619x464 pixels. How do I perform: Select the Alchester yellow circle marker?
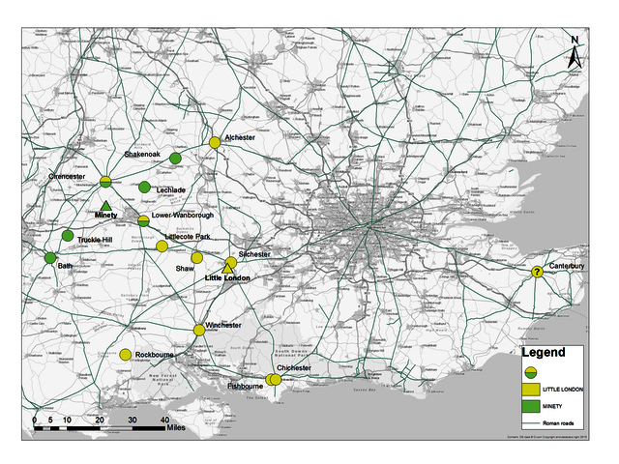(215, 143)
